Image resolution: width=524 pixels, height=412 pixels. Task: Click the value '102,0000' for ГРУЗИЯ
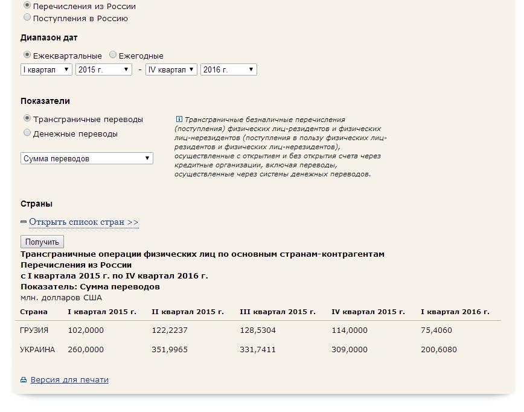click(x=86, y=330)
